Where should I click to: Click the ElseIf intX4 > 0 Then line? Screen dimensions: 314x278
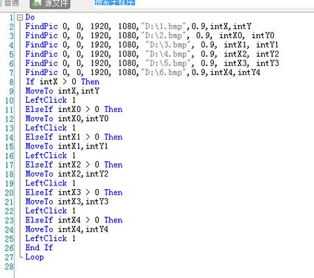[74, 220]
